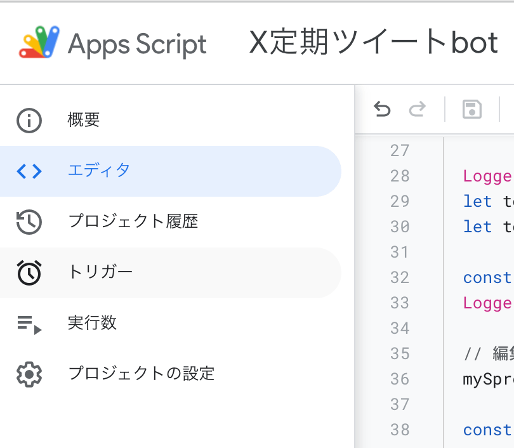Image resolution: width=514 pixels, height=448 pixels.
Task: Undo the last edit
Action: pos(382,109)
